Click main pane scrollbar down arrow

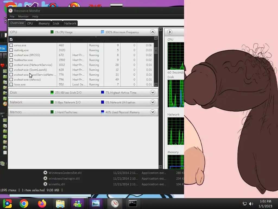pos(161,167)
